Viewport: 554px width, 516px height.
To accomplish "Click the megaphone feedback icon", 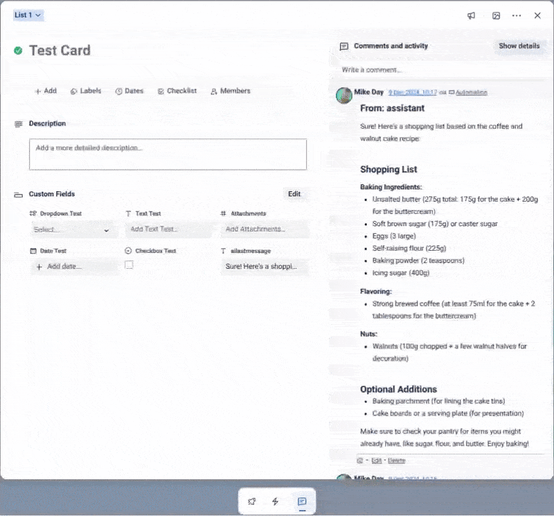I will (472, 15).
